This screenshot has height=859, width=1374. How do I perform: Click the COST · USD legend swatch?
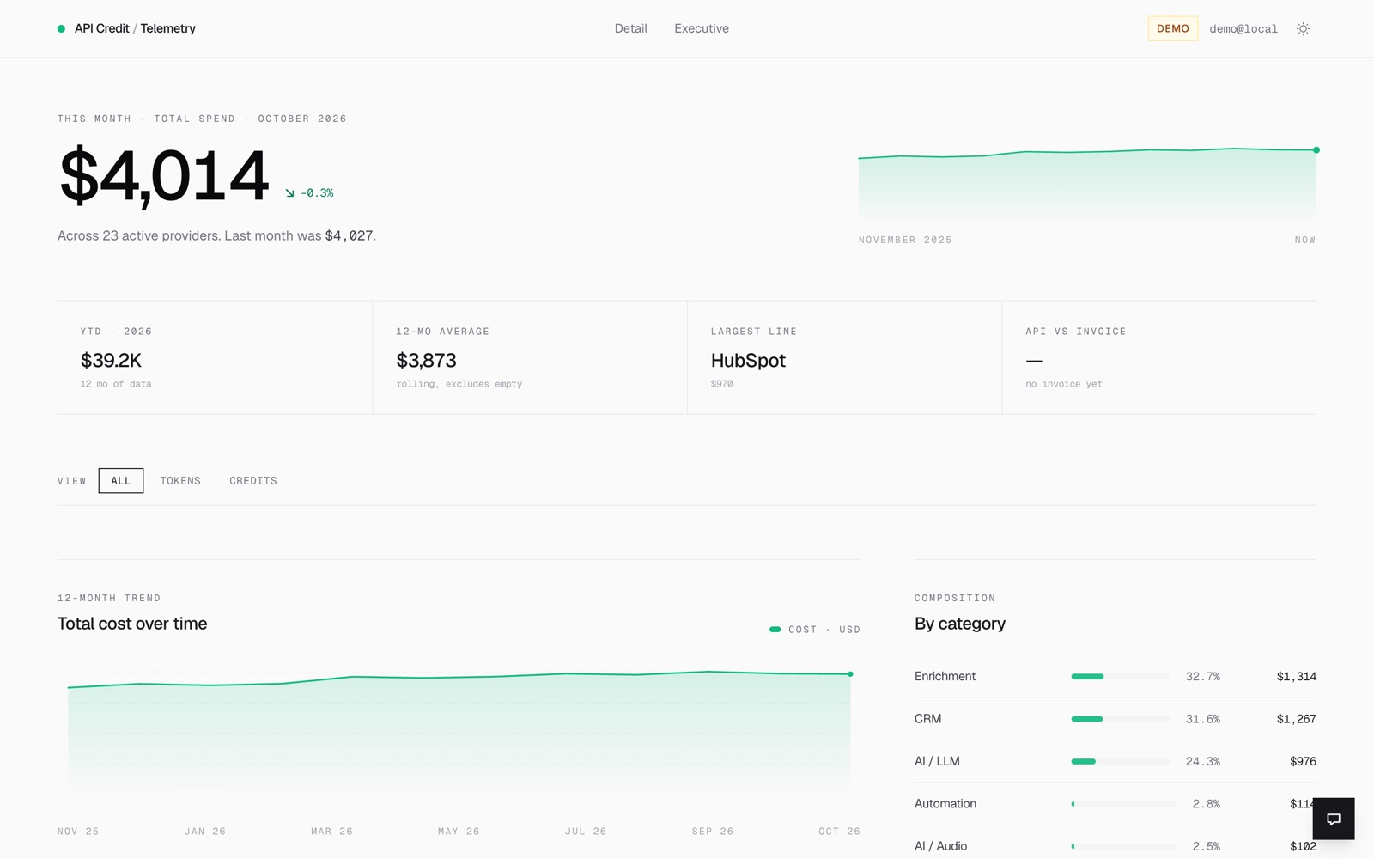coord(775,630)
